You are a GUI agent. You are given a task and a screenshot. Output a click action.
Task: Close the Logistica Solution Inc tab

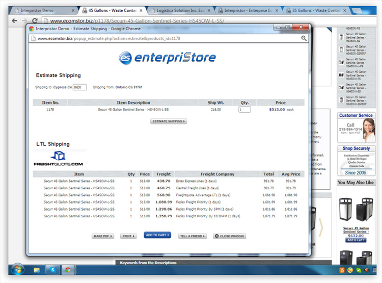(209, 11)
